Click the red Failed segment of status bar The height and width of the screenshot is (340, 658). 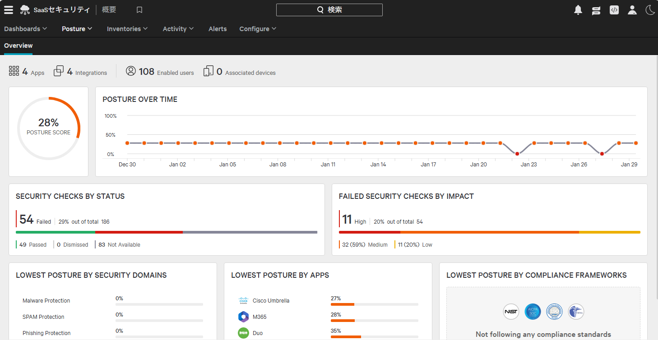point(139,232)
